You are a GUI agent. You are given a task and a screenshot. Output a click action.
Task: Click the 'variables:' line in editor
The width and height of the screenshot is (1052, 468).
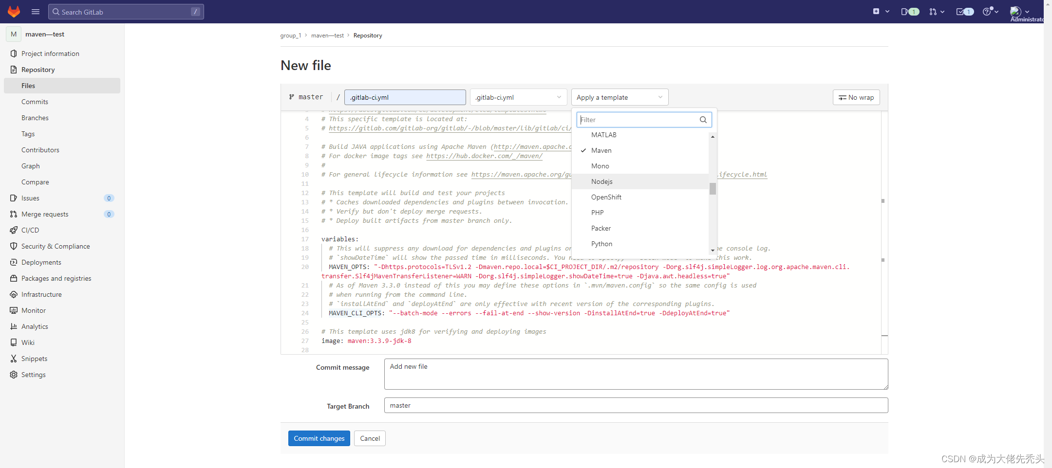click(x=340, y=239)
